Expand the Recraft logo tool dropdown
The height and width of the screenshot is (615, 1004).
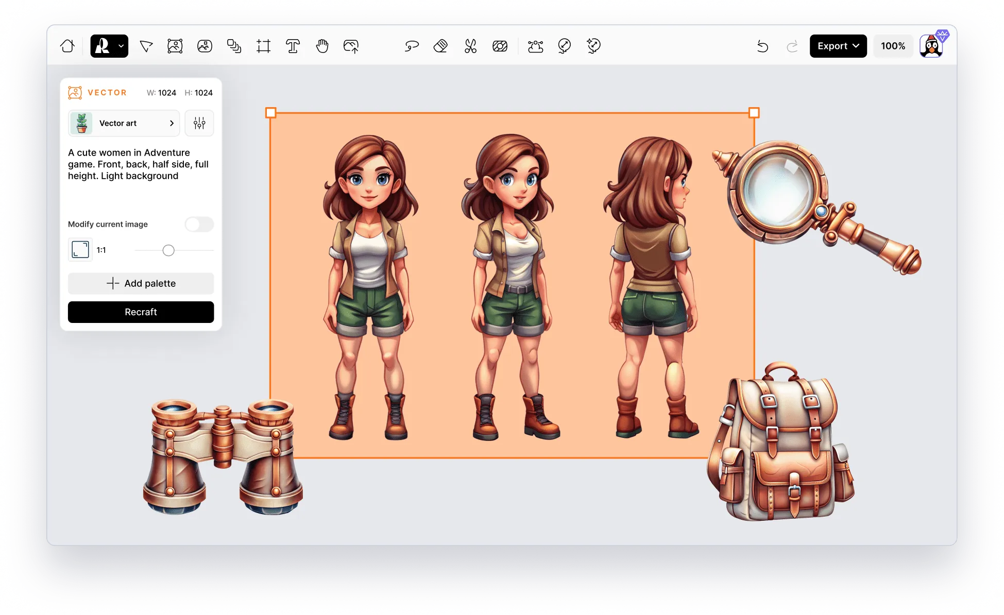tap(121, 46)
